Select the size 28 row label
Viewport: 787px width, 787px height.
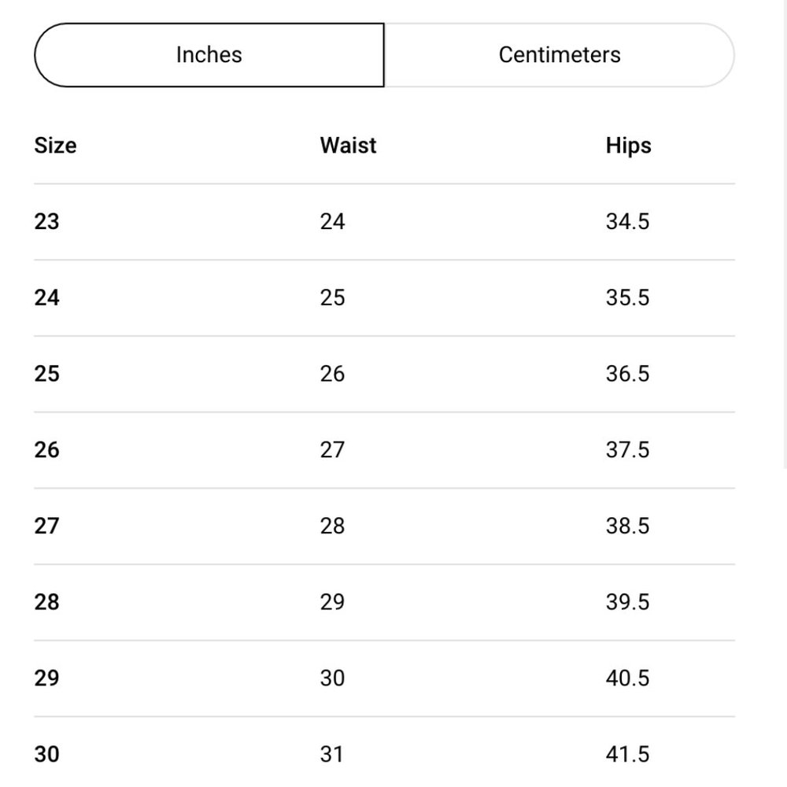point(46,602)
